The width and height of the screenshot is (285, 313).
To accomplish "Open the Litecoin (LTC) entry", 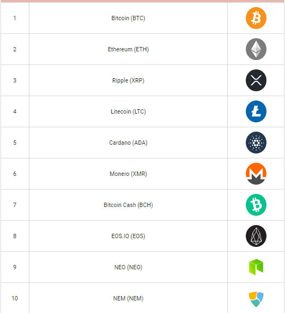I will [128, 111].
